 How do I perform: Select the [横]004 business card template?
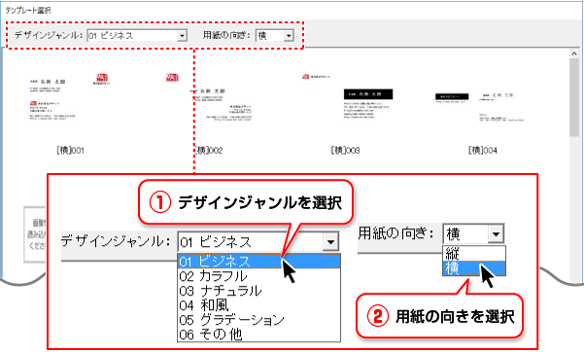click(482, 108)
